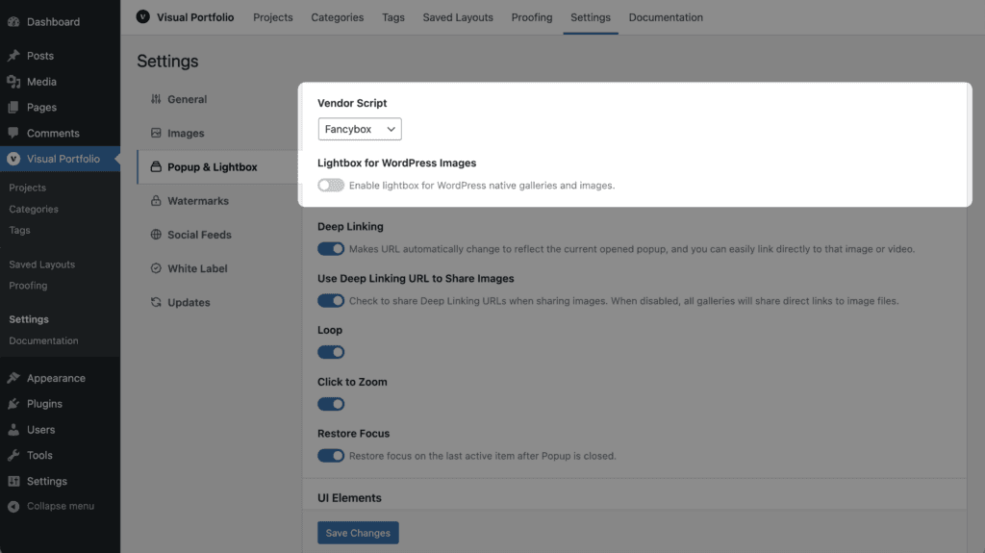The width and height of the screenshot is (985, 553).
Task: Open Plugins in the admin sidebar
Action: coord(44,403)
